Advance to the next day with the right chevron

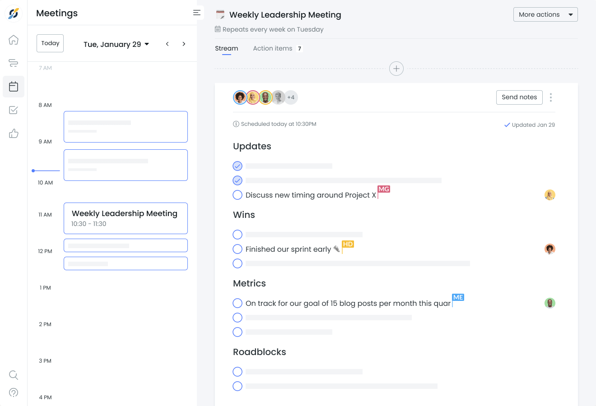[184, 44]
